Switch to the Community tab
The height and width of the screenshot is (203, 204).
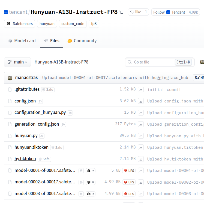pyautogui.click(x=82, y=41)
